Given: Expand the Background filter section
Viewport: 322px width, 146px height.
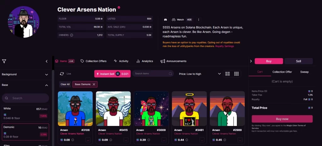Looking at the screenshot, I should pyautogui.click(x=47, y=75).
